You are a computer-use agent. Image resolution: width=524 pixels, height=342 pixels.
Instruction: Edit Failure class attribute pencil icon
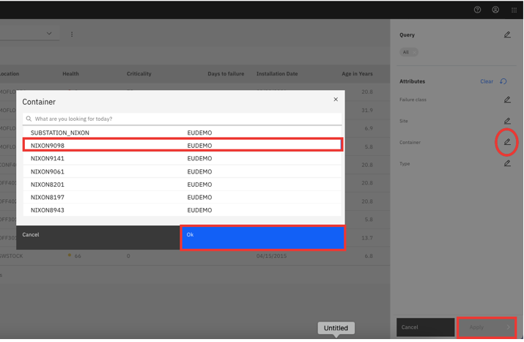tap(507, 100)
